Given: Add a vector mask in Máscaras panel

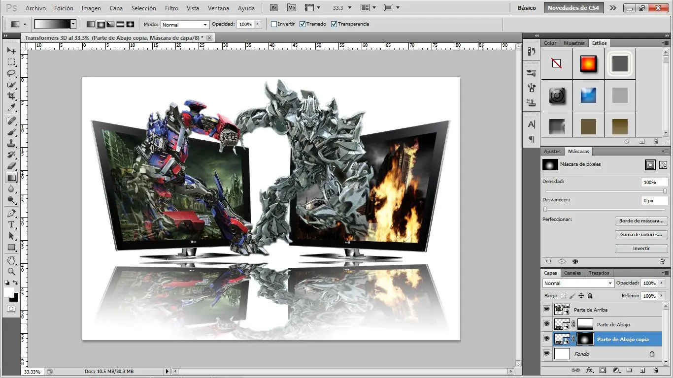Looking at the screenshot, I should point(663,165).
